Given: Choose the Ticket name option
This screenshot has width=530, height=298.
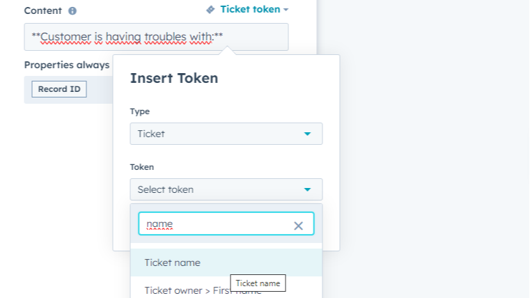Looking at the screenshot, I should click(x=173, y=262).
